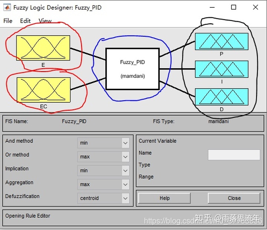
Task: Click the FIS Name: label
Action: point(17,121)
